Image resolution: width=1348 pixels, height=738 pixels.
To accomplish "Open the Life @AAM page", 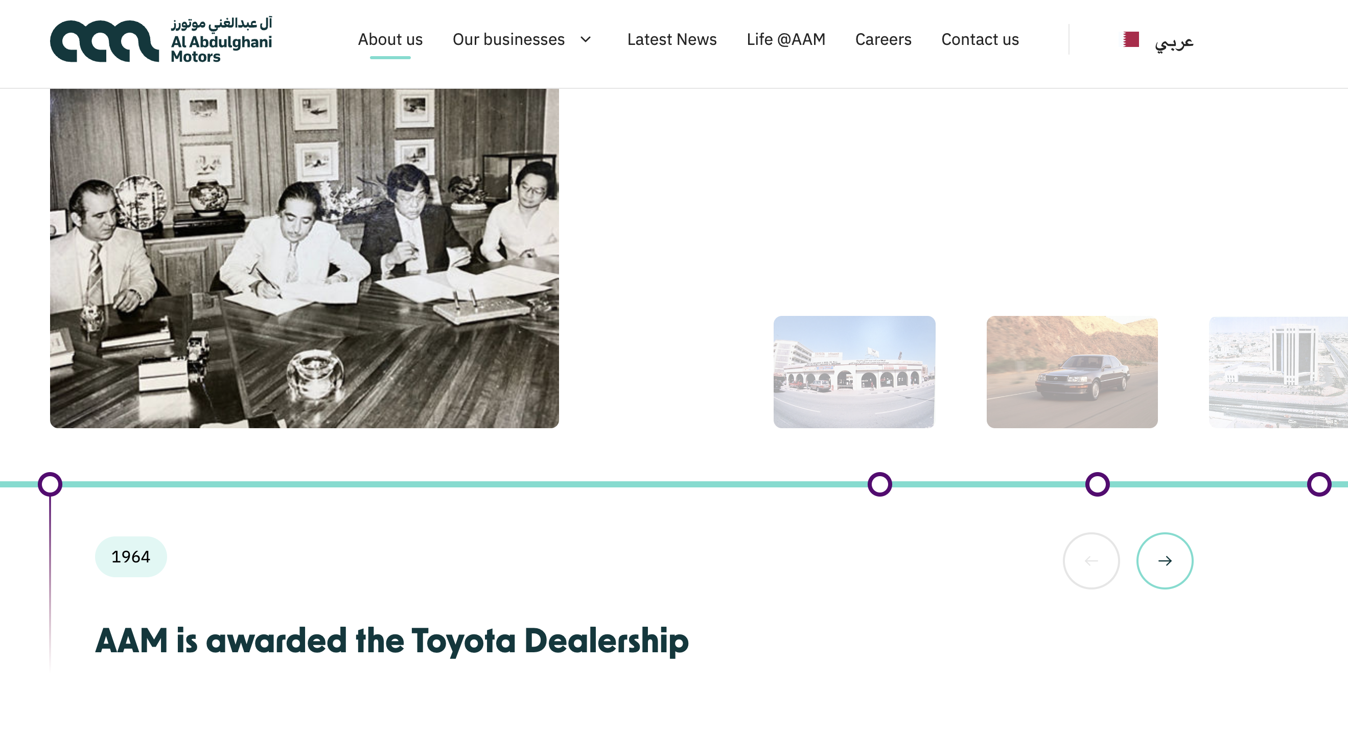I will 785,39.
